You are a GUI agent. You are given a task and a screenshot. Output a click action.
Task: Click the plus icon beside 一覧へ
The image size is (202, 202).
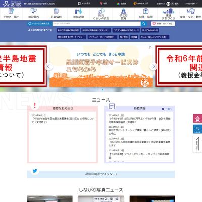[x=163, y=109]
